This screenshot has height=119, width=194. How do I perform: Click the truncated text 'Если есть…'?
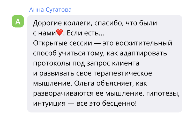point(85,33)
